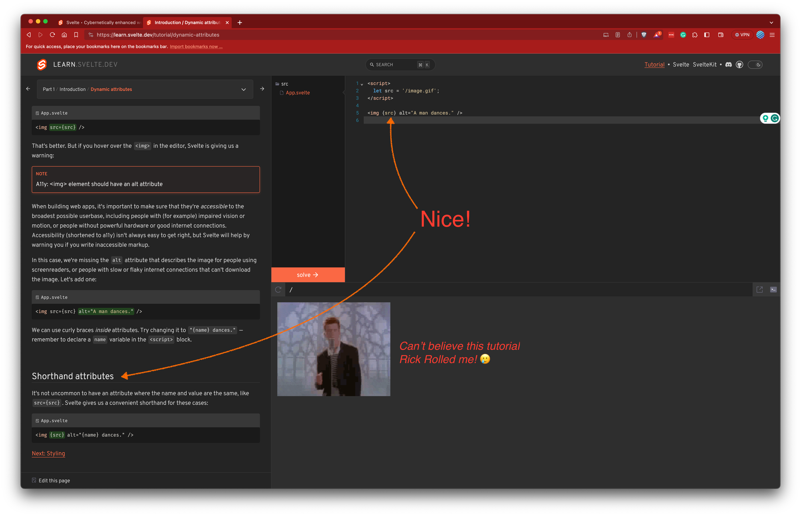
Task: Click the solve → button
Action: (x=308, y=274)
